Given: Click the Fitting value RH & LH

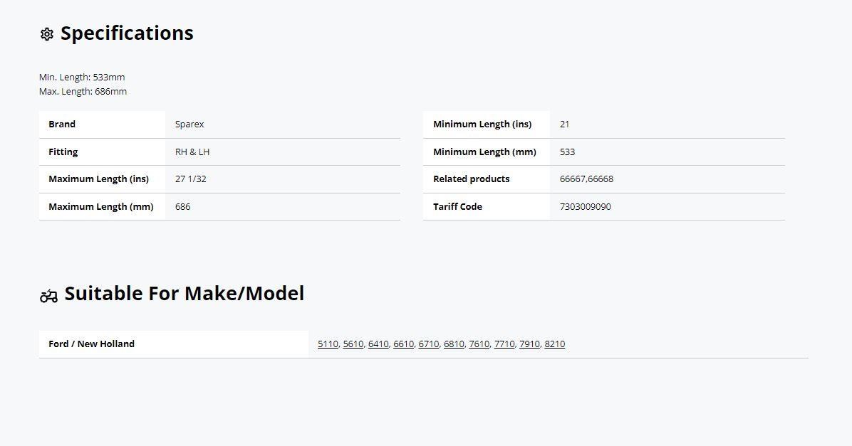Looking at the screenshot, I should point(192,152).
